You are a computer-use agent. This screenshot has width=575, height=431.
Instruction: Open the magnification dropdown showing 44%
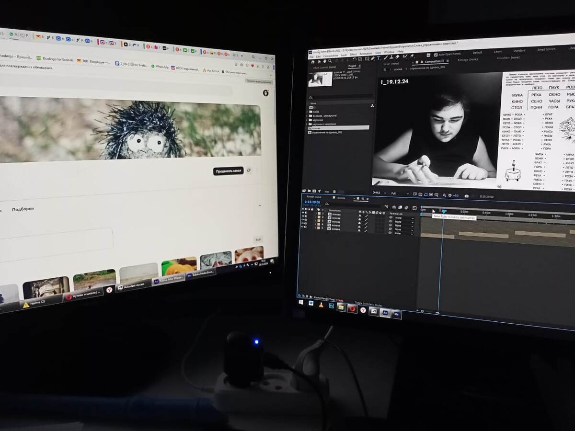pyautogui.click(x=379, y=193)
